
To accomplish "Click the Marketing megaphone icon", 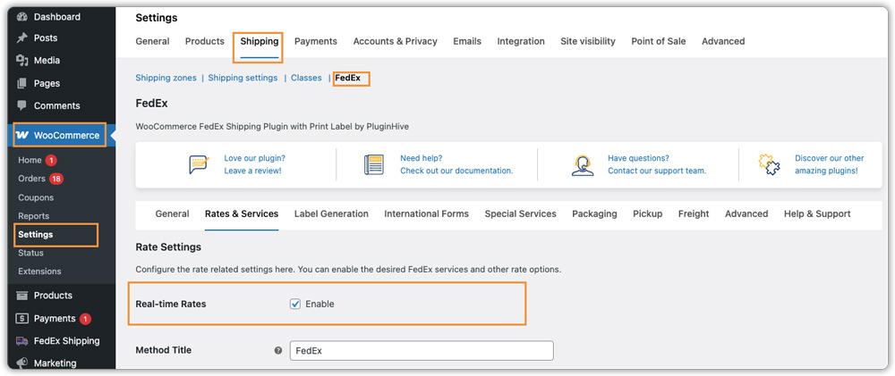I will pos(21,363).
